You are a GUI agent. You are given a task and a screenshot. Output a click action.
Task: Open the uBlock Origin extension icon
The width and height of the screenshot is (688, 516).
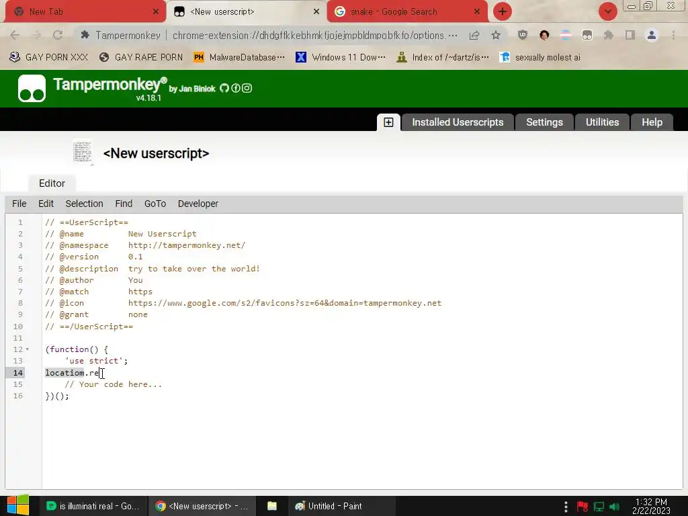523,35
